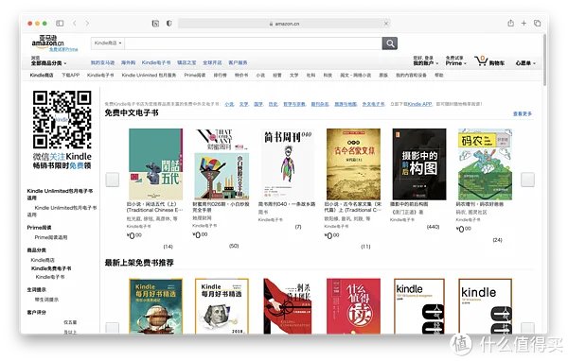Click the Amazon search text field

(253, 43)
